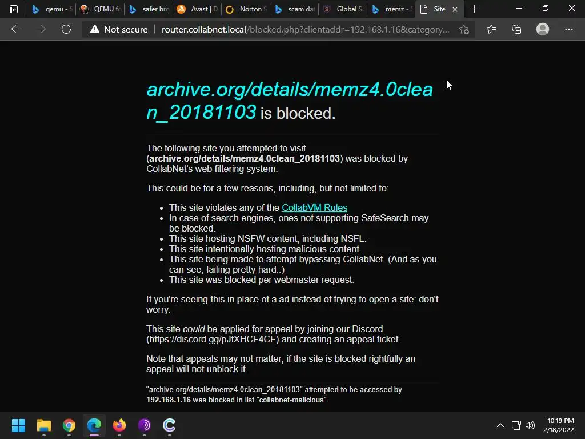Click the Discord invite URL text
The height and width of the screenshot is (439, 585).
coord(213,340)
